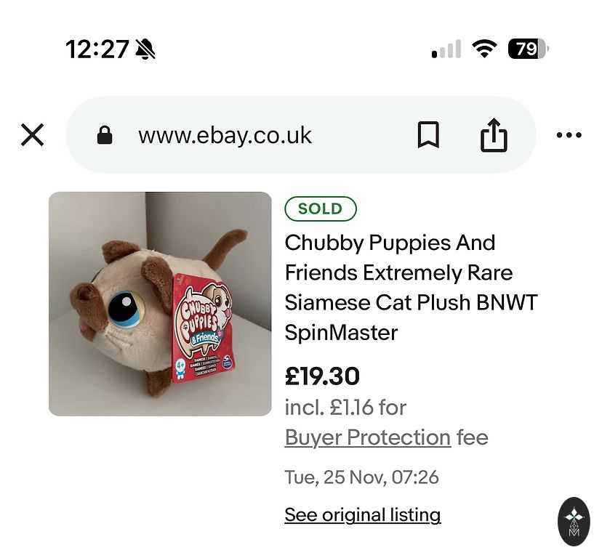Open the share sheet icon
The image size is (602, 558).
point(494,134)
